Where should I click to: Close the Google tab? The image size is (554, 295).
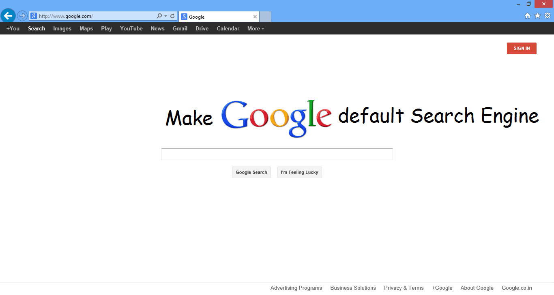[255, 17]
